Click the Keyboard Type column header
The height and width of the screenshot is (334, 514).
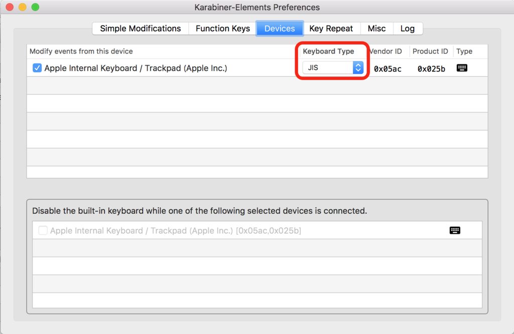(x=328, y=52)
